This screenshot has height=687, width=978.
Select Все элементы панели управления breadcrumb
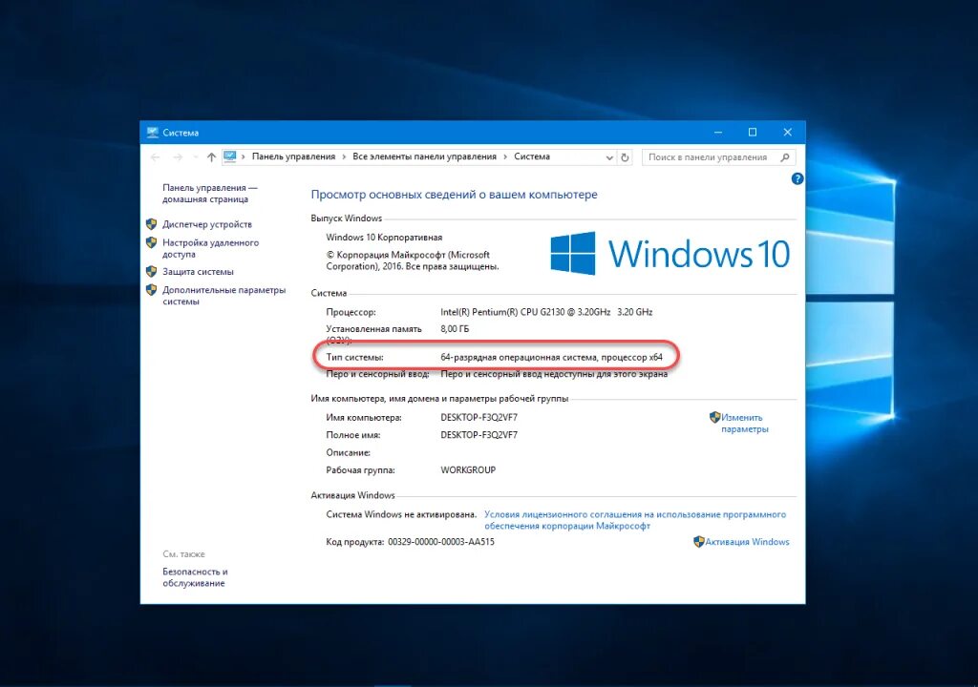click(x=424, y=156)
